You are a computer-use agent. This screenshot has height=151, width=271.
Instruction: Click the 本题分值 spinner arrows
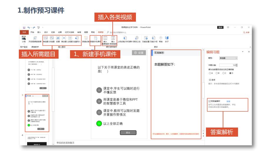pyautogui.click(x=237, y=65)
